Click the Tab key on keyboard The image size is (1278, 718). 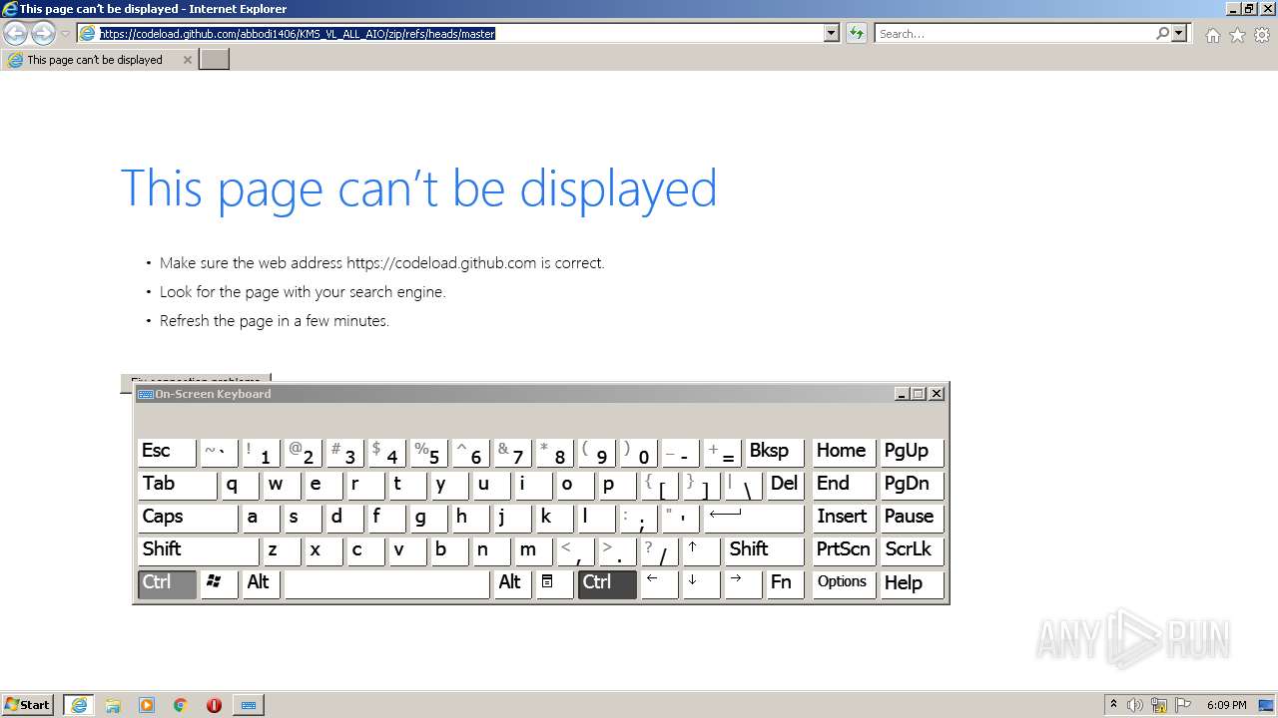coord(177,484)
